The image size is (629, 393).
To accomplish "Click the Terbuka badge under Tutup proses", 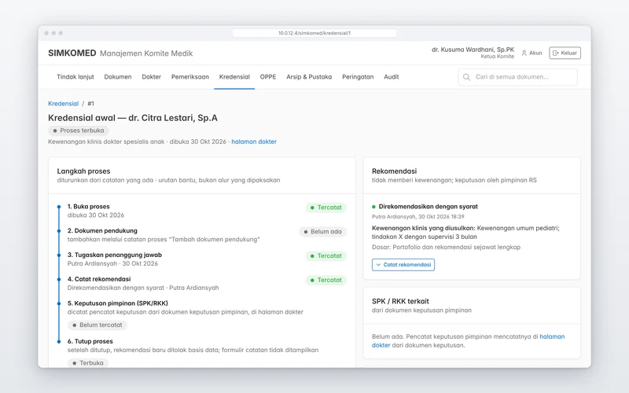I will click(x=88, y=363).
